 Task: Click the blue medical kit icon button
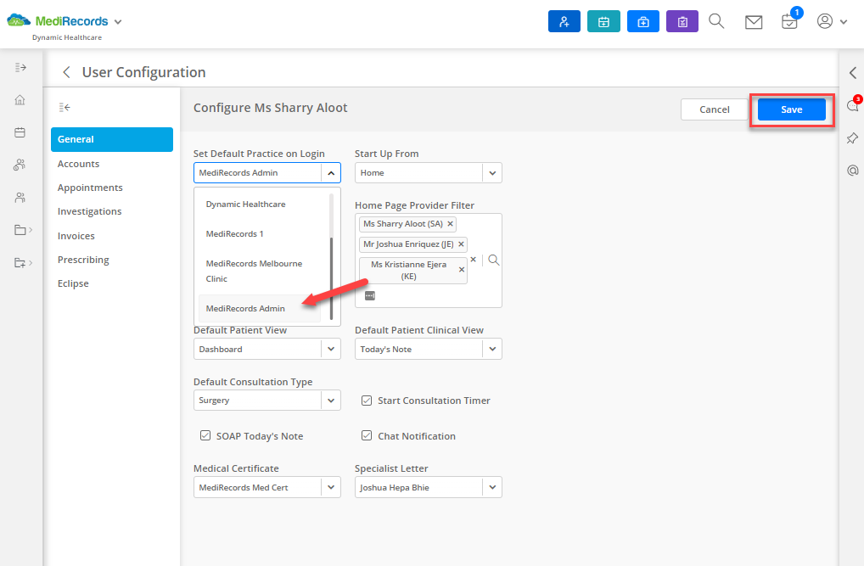(643, 21)
